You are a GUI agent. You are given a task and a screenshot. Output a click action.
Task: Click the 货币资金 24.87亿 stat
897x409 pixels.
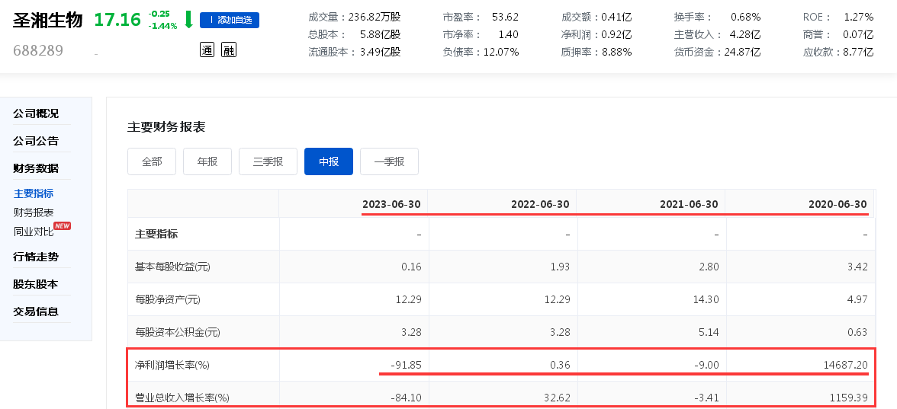tap(717, 53)
